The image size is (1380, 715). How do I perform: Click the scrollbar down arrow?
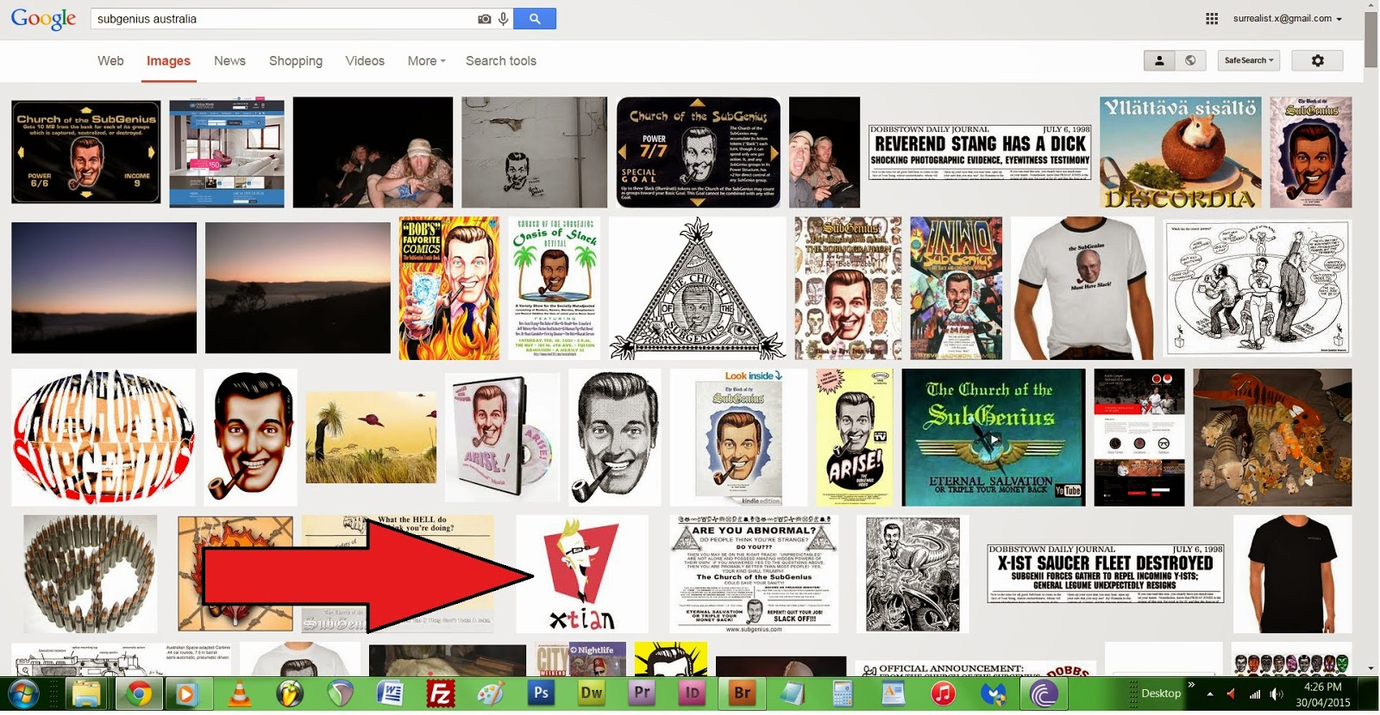coord(1371,668)
